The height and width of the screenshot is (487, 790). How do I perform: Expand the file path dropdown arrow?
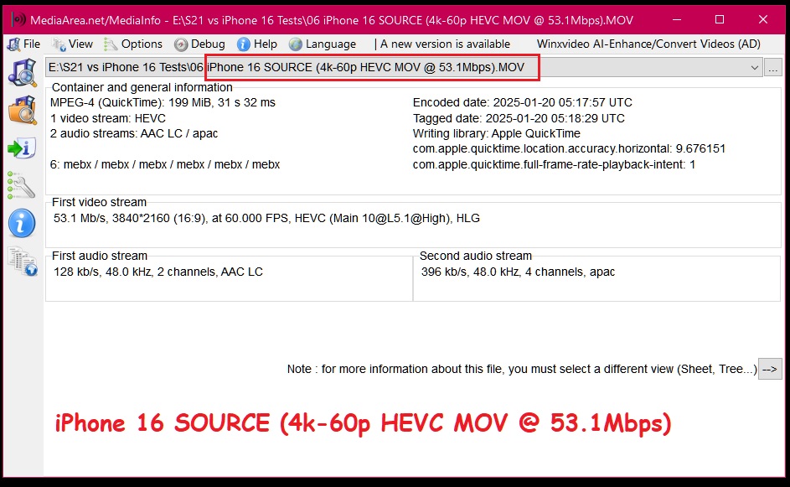(x=754, y=68)
